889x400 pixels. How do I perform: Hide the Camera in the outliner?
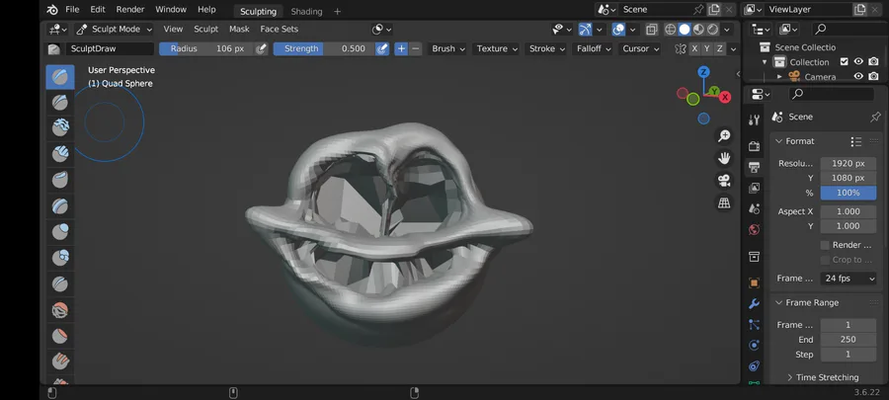[x=858, y=77]
